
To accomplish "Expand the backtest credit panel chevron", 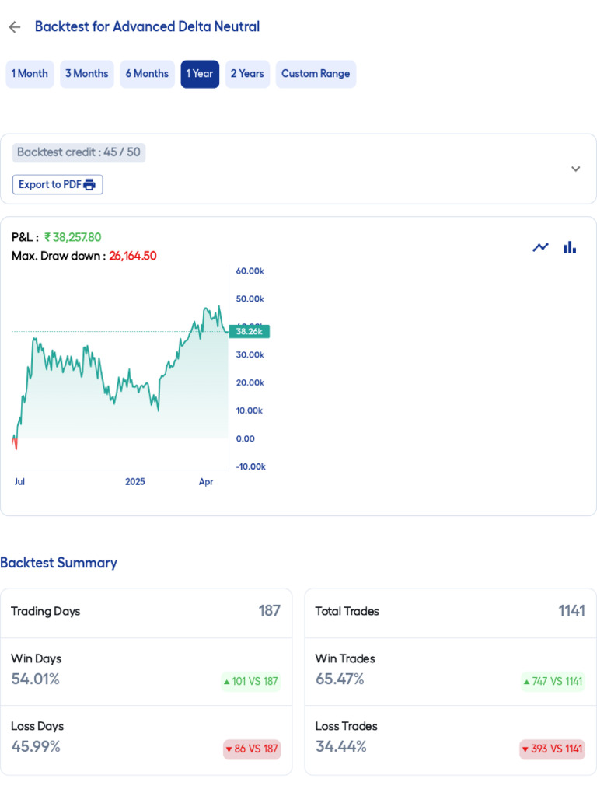I will click(575, 169).
